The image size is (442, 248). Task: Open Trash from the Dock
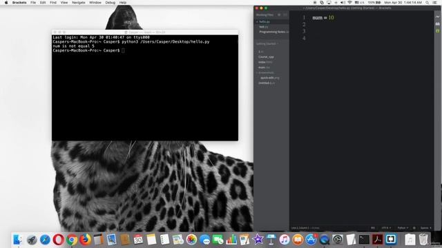pos(423,240)
